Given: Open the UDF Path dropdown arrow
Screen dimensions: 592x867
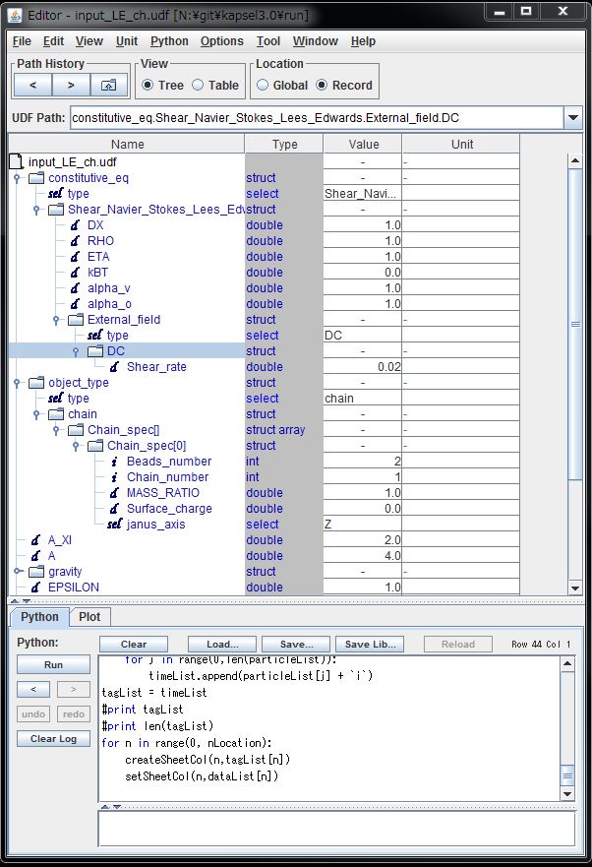Looking at the screenshot, I should tap(573, 118).
